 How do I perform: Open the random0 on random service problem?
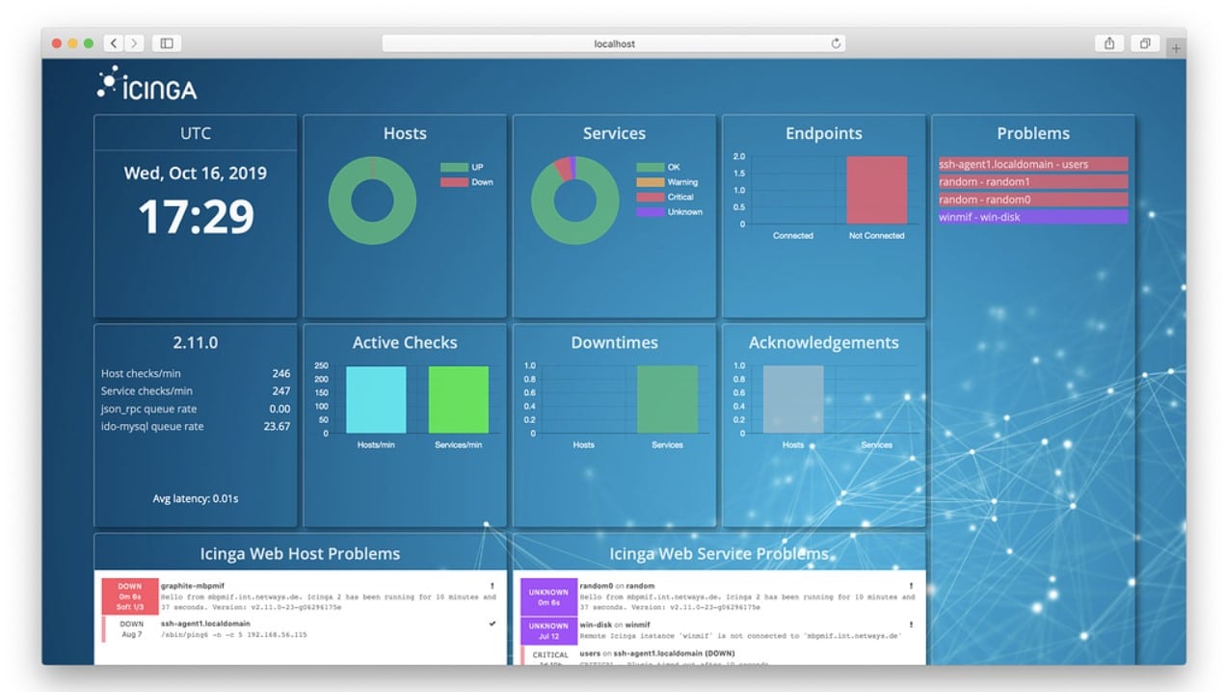click(x=617, y=585)
